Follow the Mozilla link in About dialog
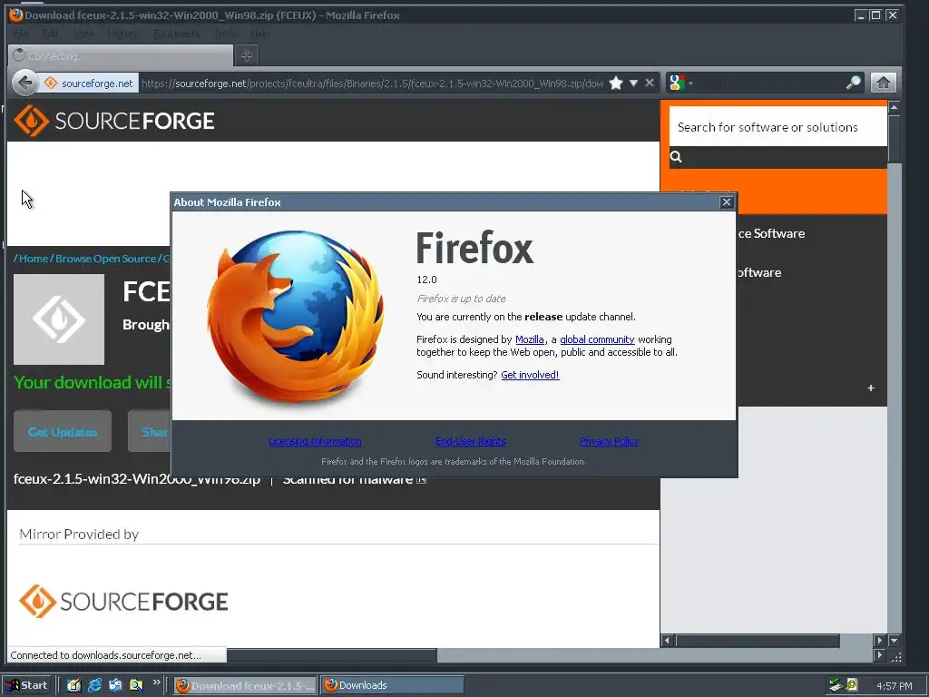 pos(529,339)
